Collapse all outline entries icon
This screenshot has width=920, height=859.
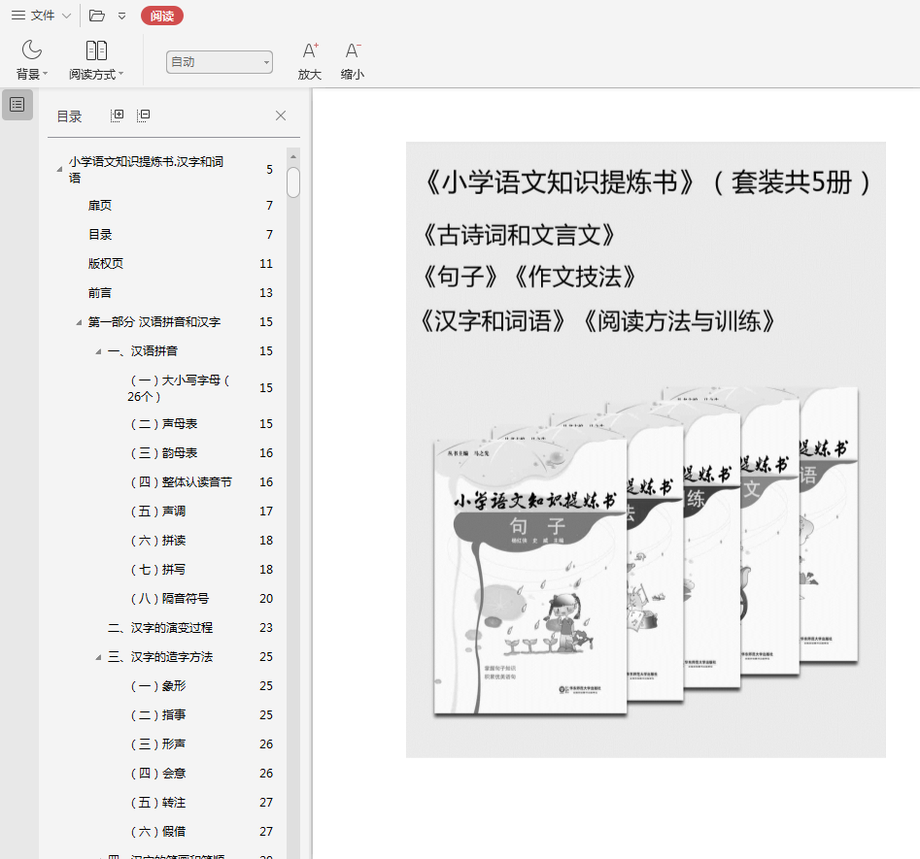pyautogui.click(x=143, y=116)
